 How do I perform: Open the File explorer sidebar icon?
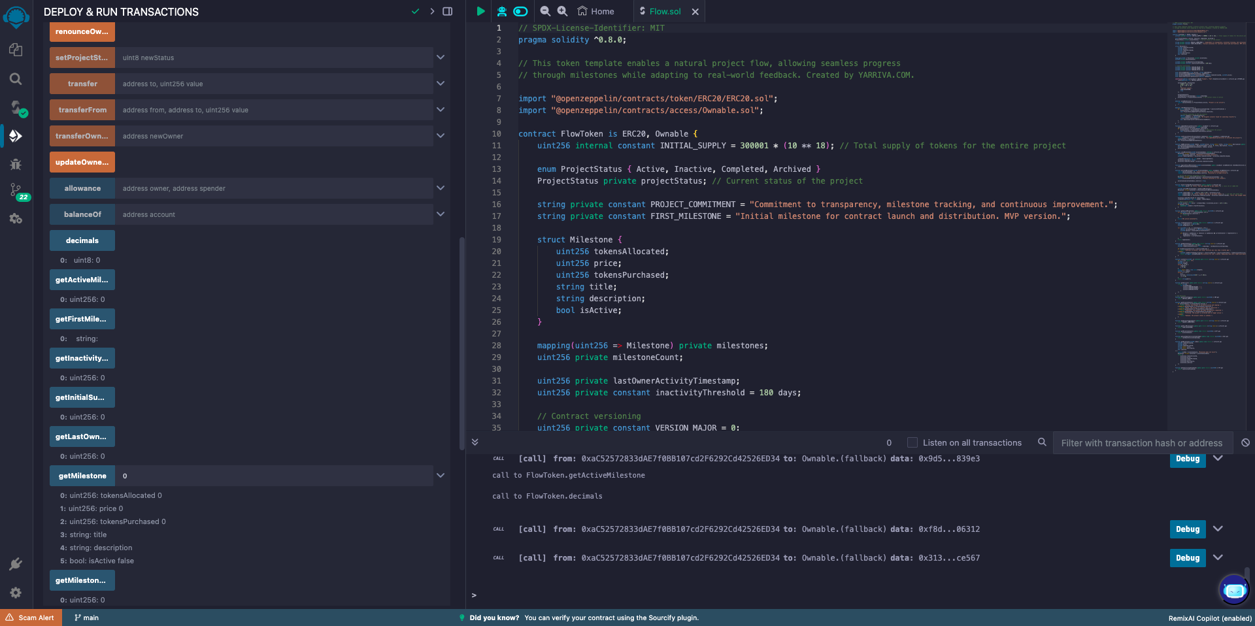[16, 50]
